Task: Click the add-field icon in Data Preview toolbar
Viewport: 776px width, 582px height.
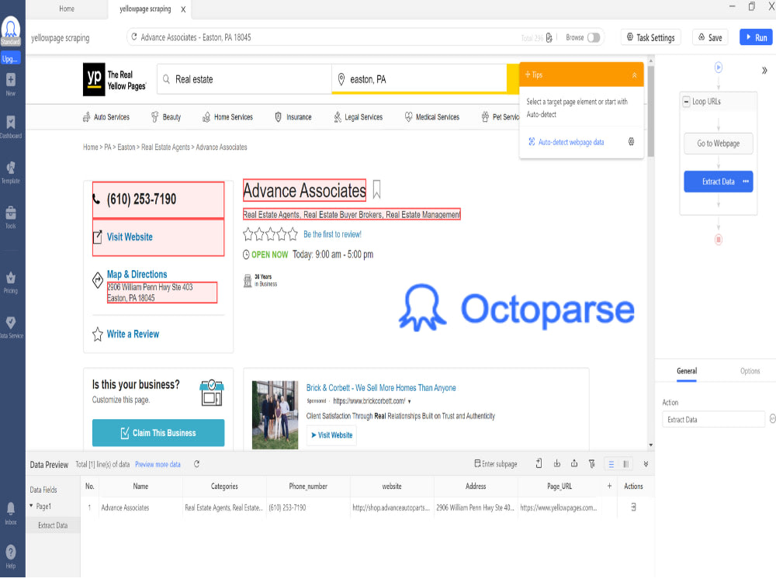Action: 539,463
